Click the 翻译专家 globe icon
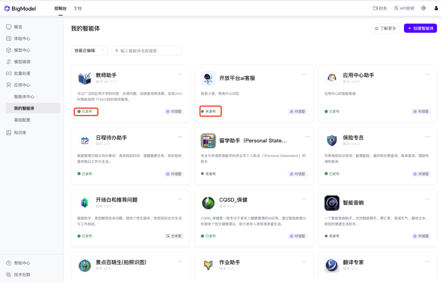 tap(332, 265)
